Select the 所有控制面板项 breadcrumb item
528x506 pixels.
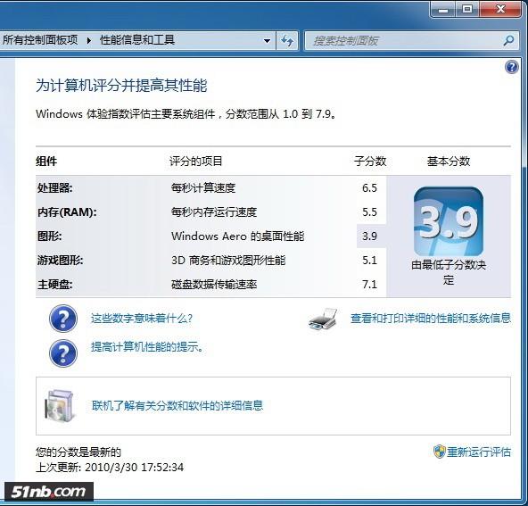40,40
